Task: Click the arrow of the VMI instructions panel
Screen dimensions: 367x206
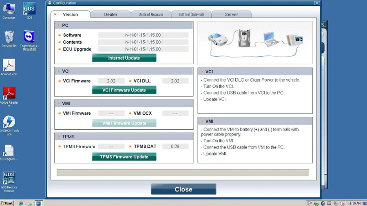Action: click(202, 121)
